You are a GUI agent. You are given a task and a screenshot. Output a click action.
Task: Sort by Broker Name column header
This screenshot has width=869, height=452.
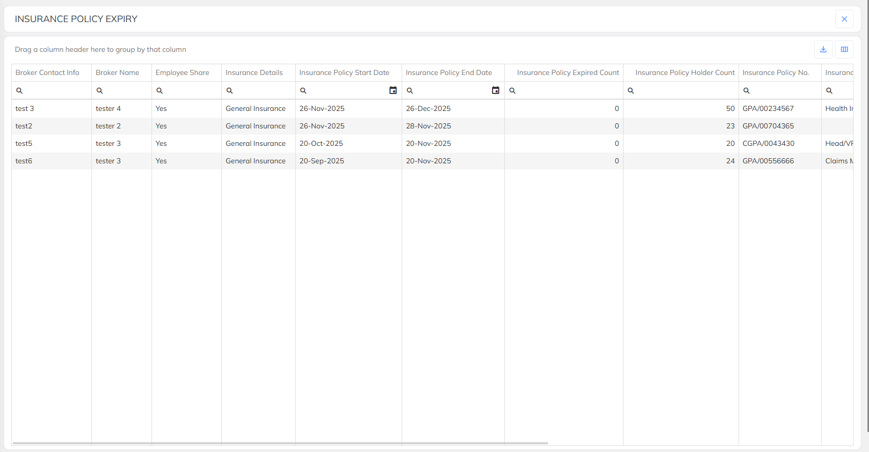coord(118,72)
